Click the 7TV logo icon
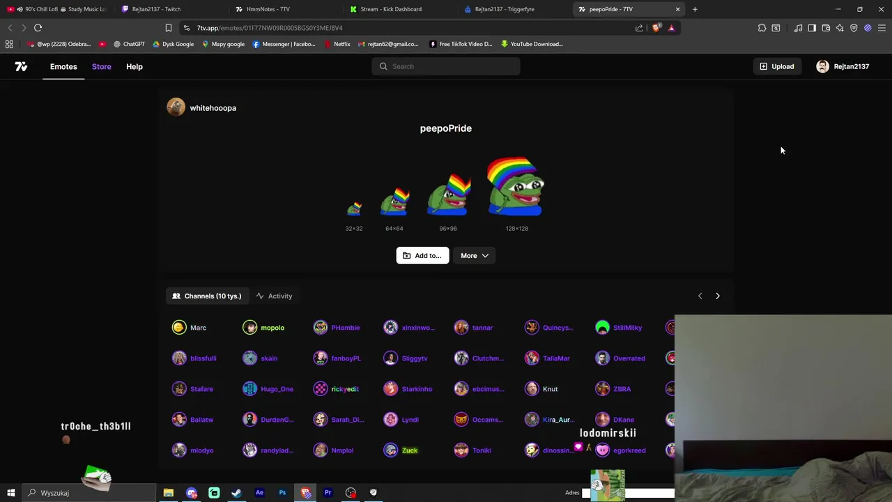Screen dimensions: 892x502 coord(21,66)
